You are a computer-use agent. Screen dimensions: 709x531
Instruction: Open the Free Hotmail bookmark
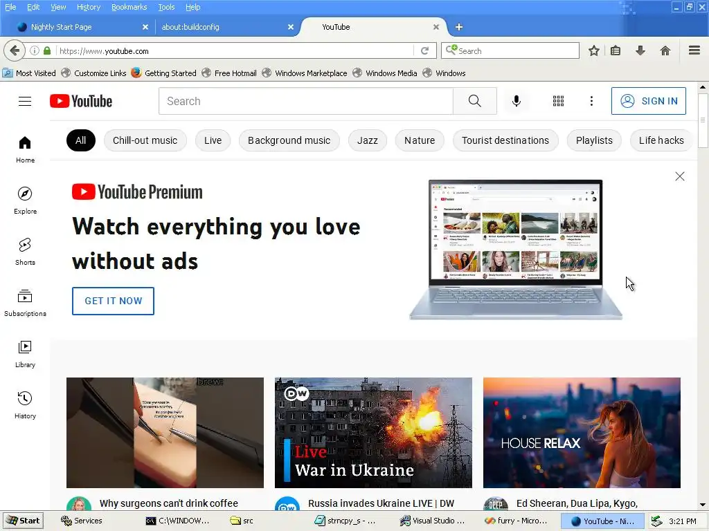pyautogui.click(x=229, y=73)
